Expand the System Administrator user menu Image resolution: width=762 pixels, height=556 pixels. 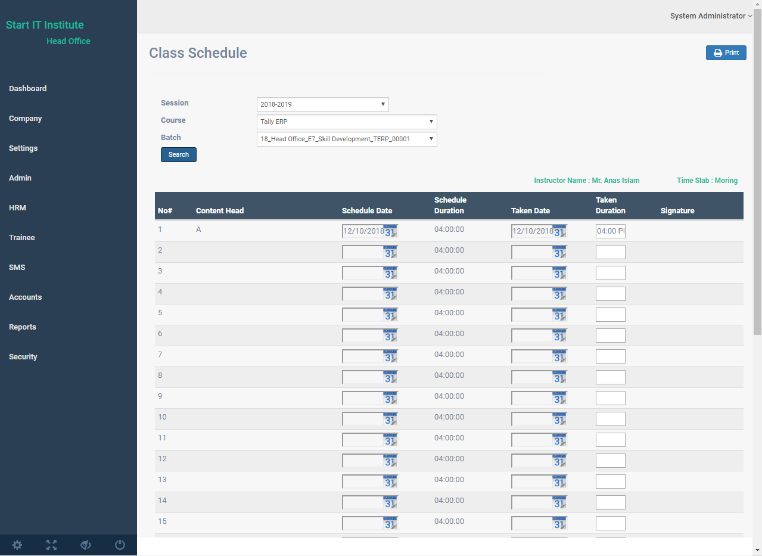click(x=710, y=16)
